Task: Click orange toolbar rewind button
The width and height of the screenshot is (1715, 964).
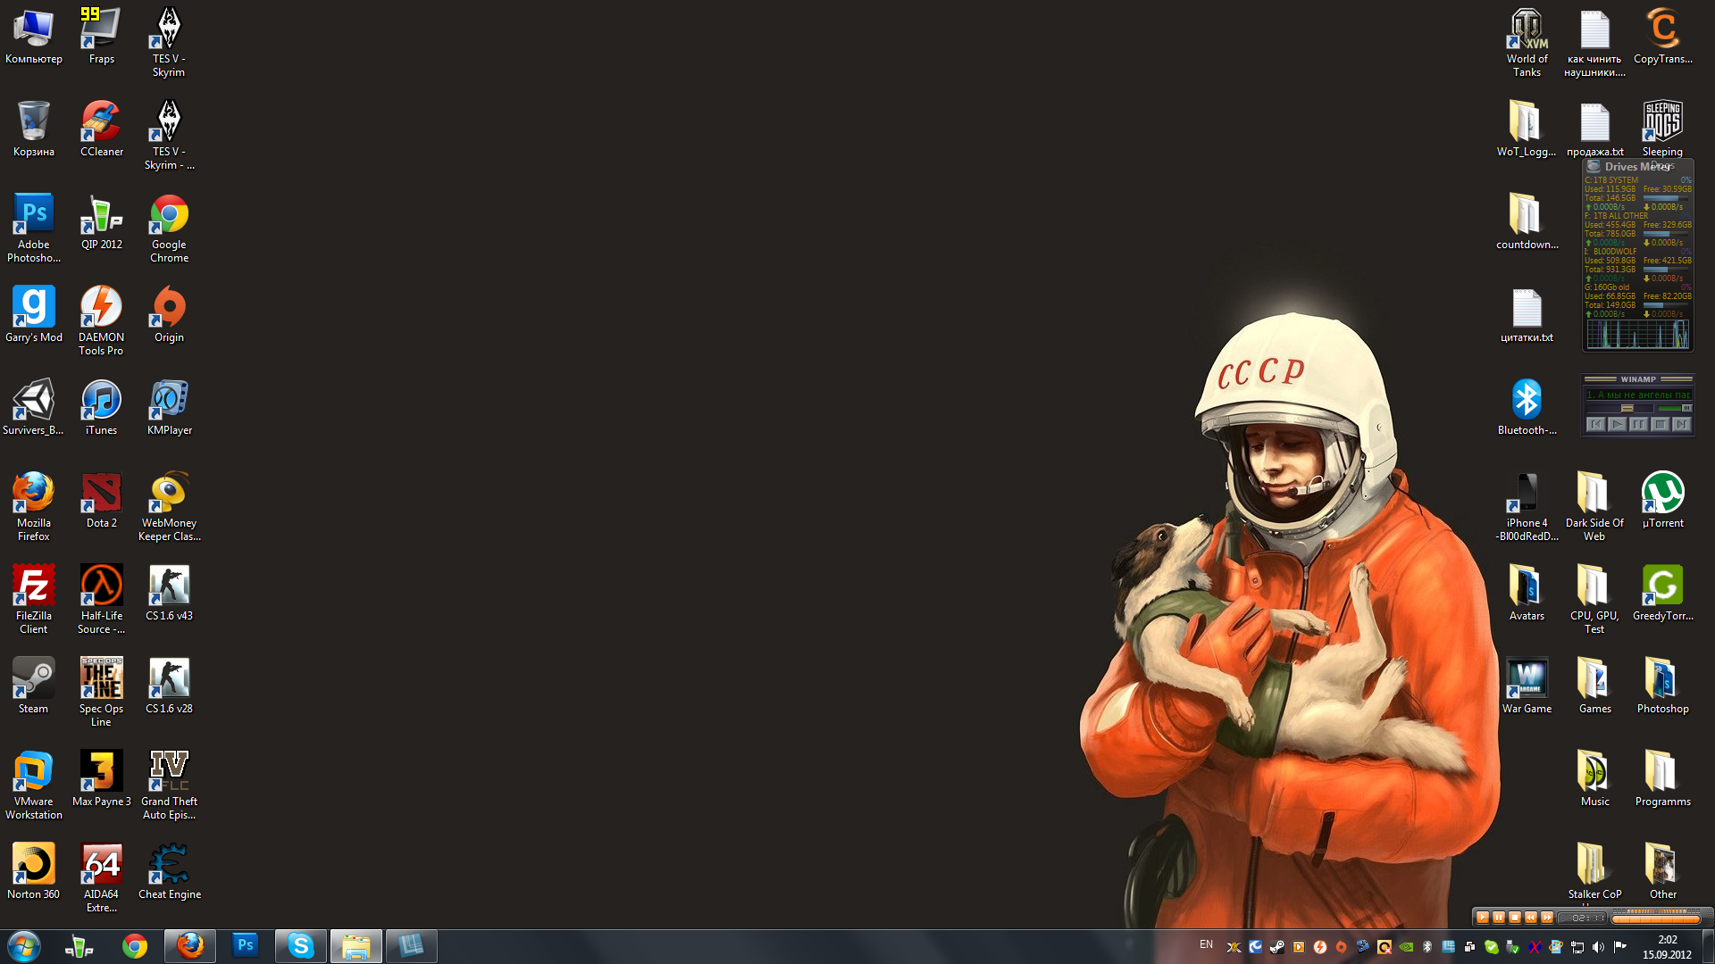Action: (1531, 918)
